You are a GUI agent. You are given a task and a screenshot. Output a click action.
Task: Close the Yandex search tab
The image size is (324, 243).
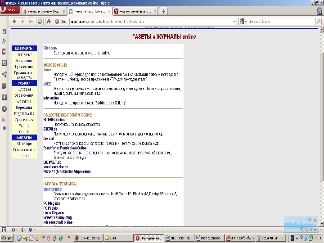(64, 11)
